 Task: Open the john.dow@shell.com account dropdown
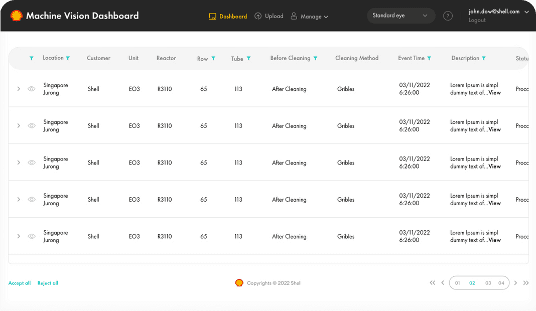494,12
